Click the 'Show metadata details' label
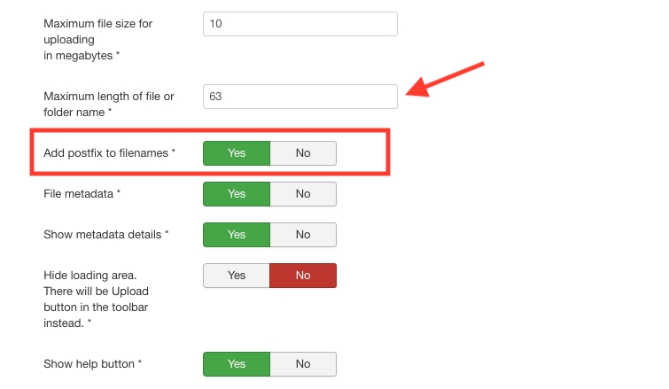The width and height of the screenshot is (669, 389). 105,235
